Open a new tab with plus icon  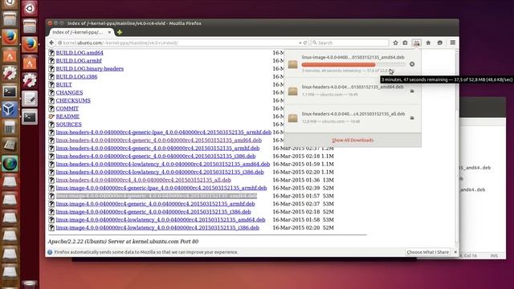click(x=120, y=32)
